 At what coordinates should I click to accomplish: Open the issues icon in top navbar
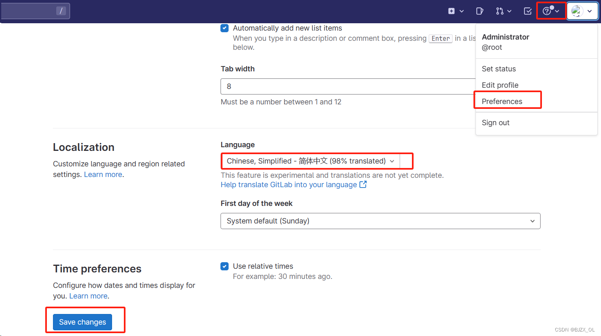click(x=480, y=11)
